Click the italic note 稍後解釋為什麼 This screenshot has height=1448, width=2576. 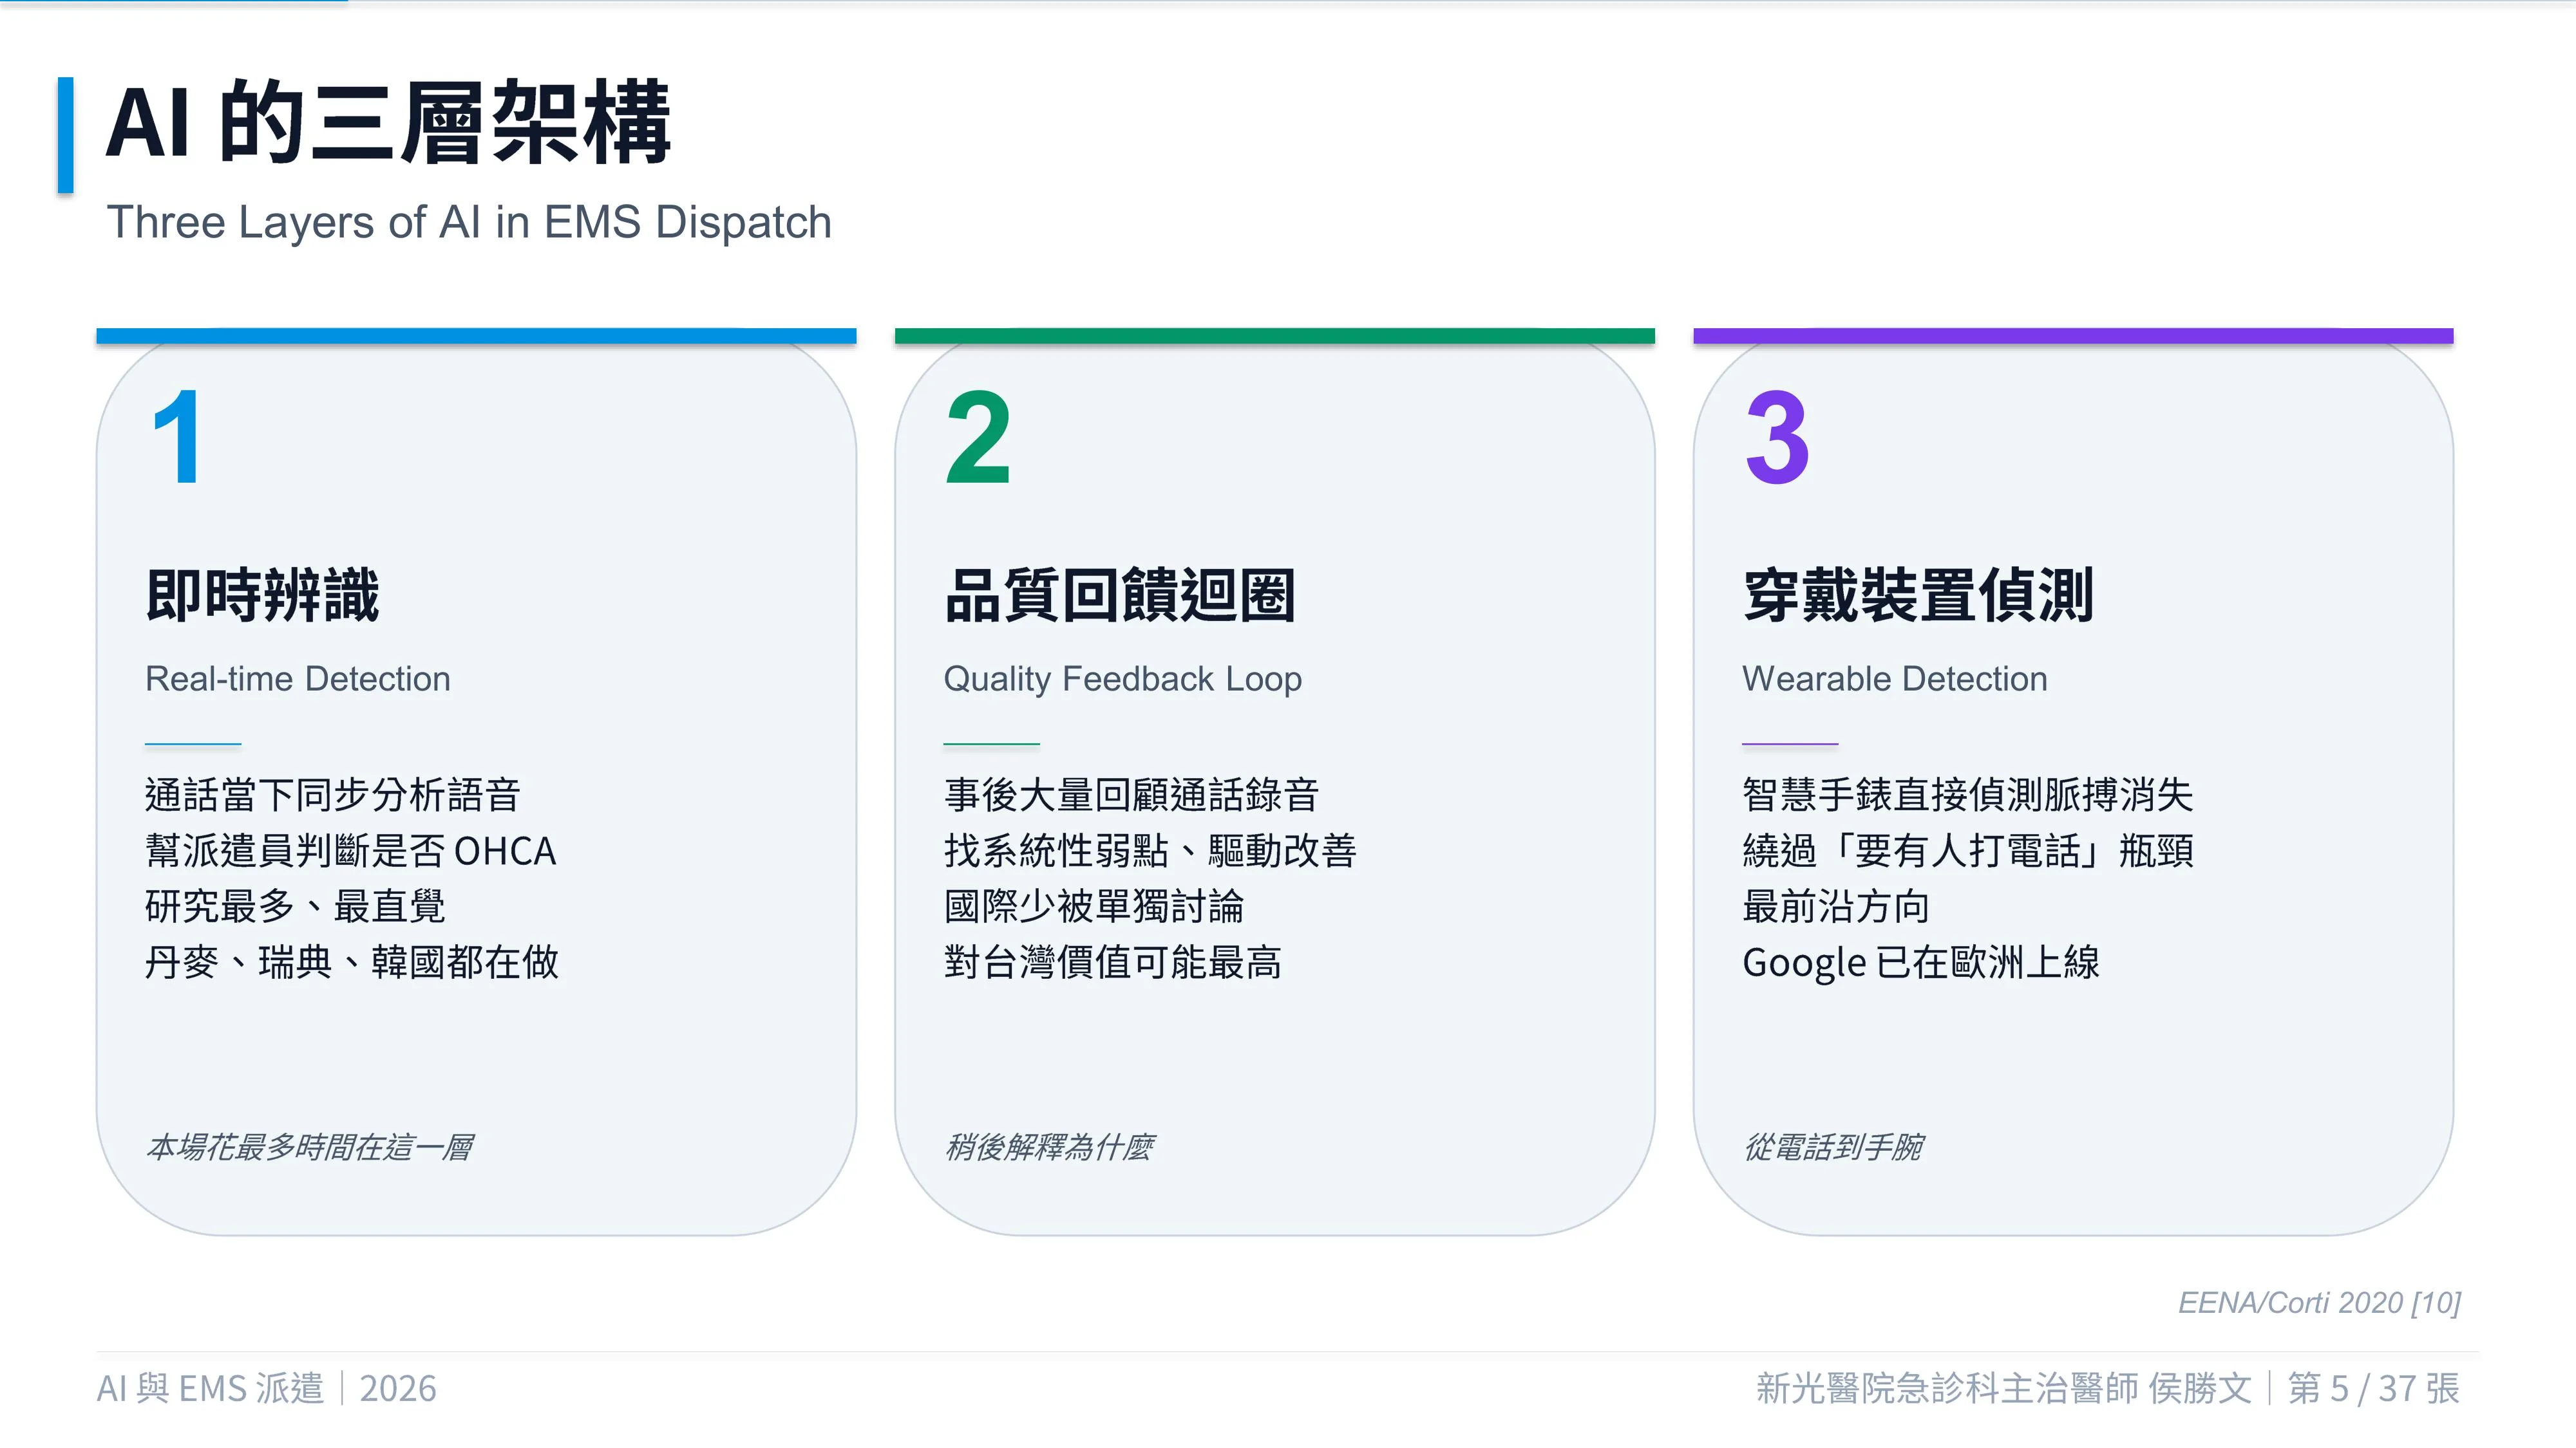1050,1146
